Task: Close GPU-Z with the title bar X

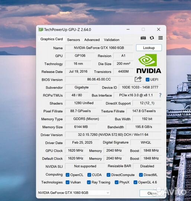Action: point(159,29)
